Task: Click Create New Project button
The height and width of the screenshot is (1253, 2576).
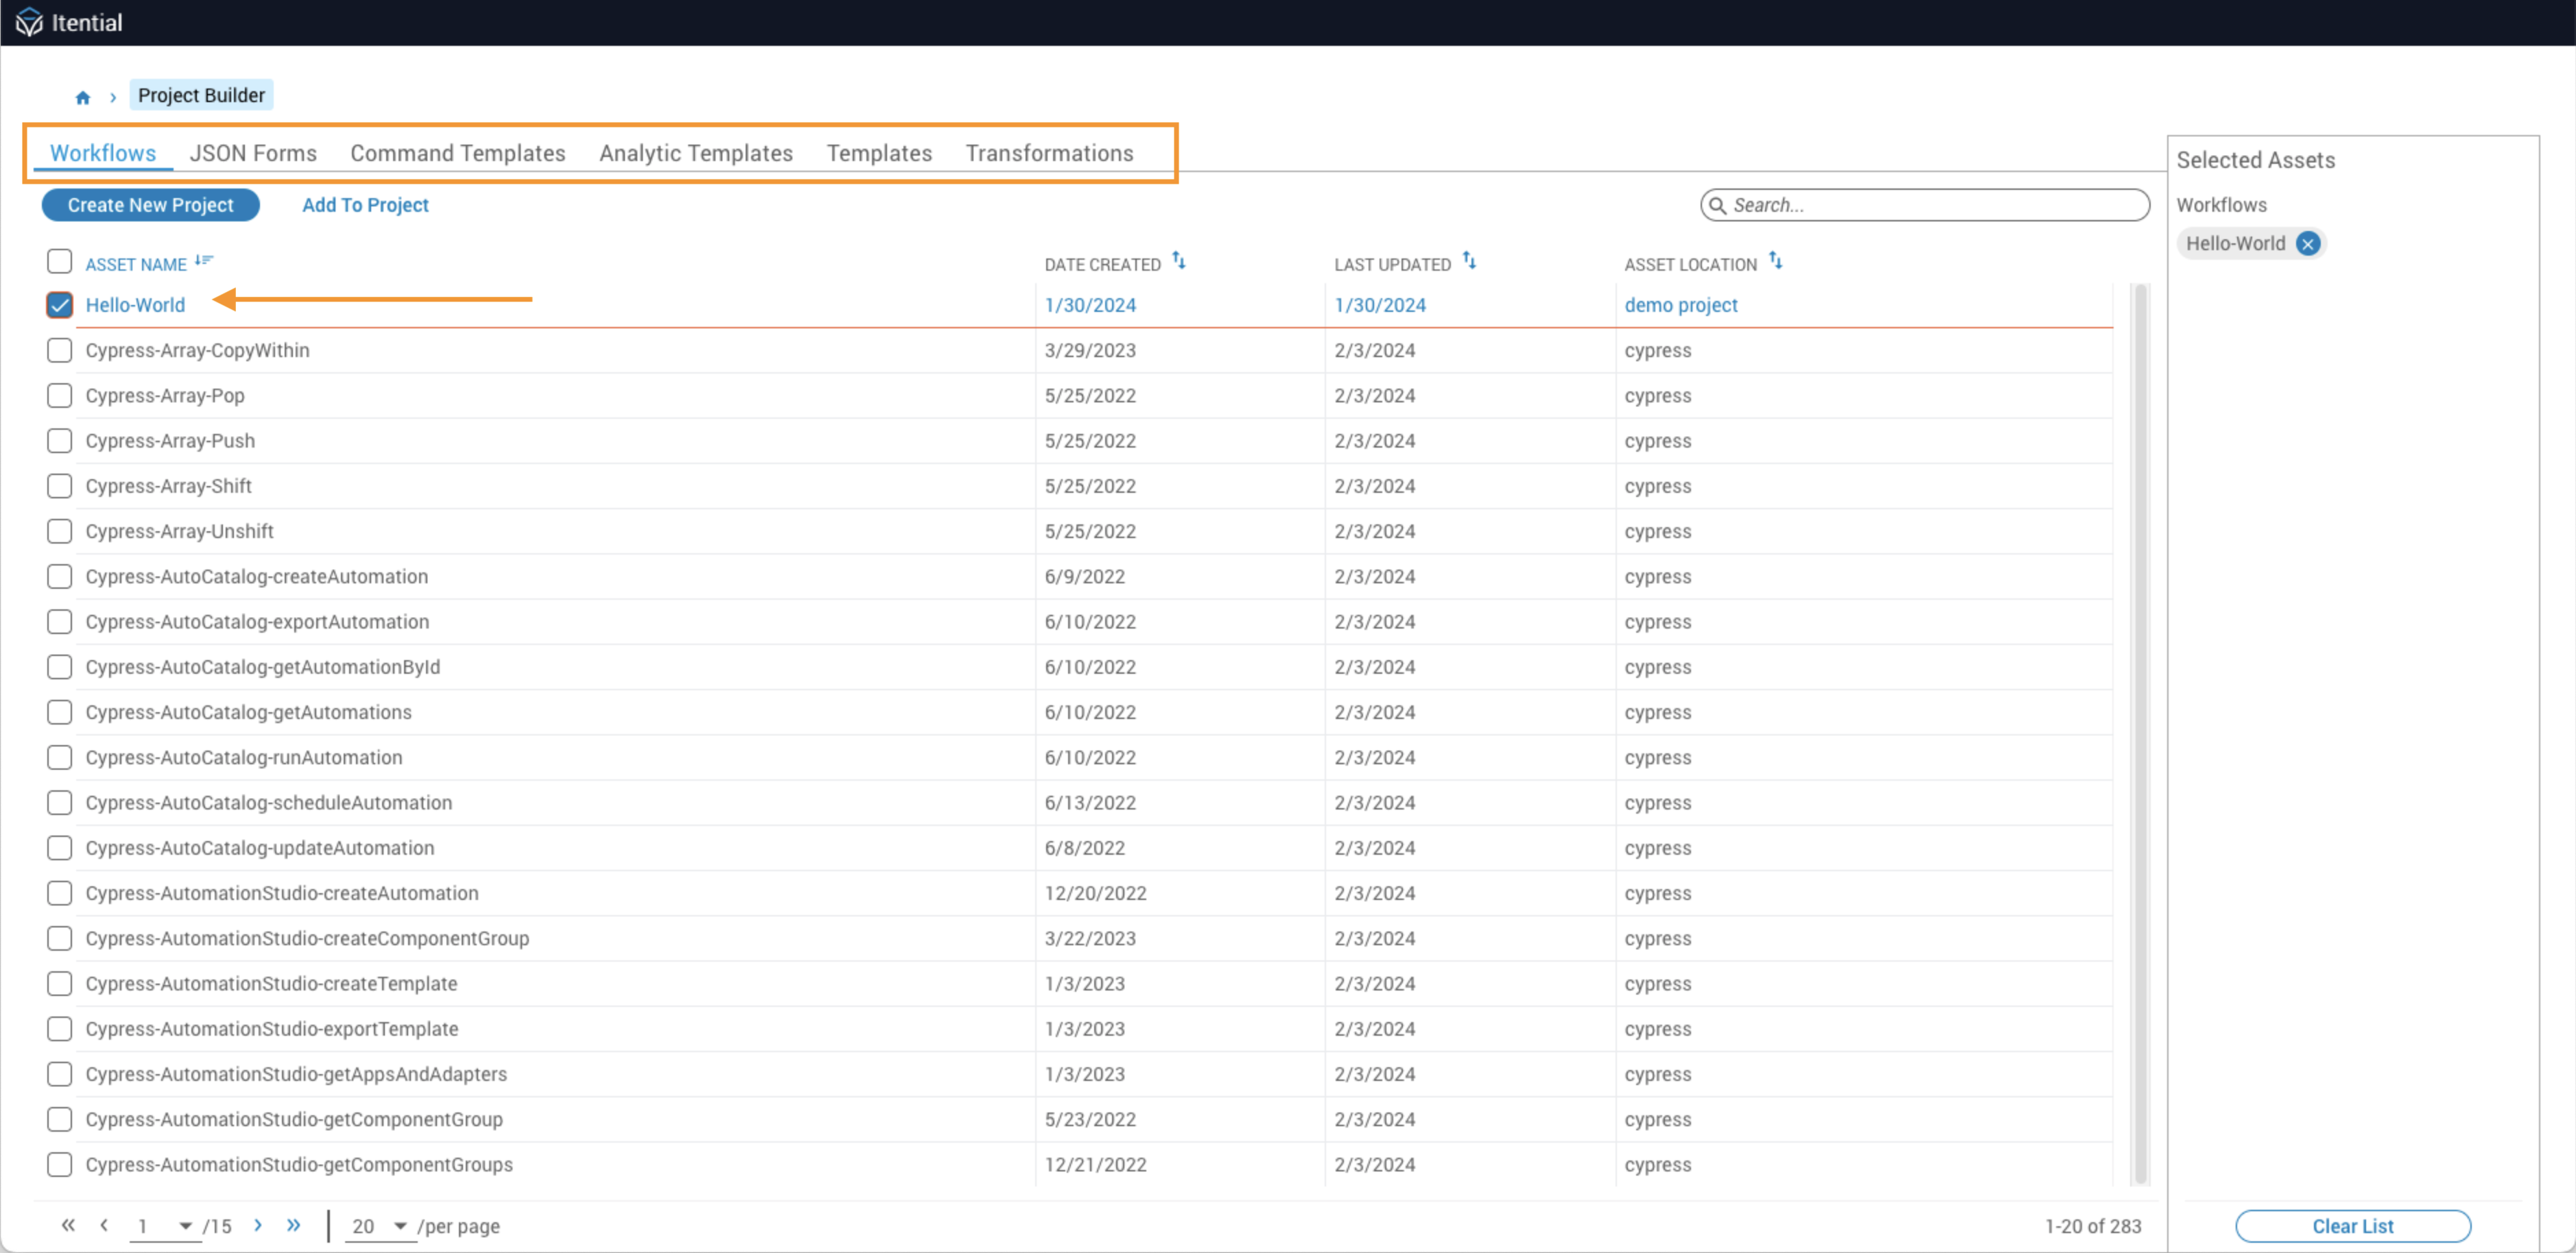Action: pyautogui.click(x=151, y=205)
